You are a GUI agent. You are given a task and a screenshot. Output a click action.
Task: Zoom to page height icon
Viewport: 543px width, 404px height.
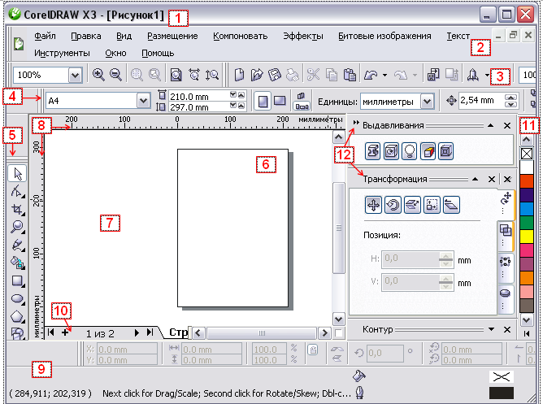212,75
